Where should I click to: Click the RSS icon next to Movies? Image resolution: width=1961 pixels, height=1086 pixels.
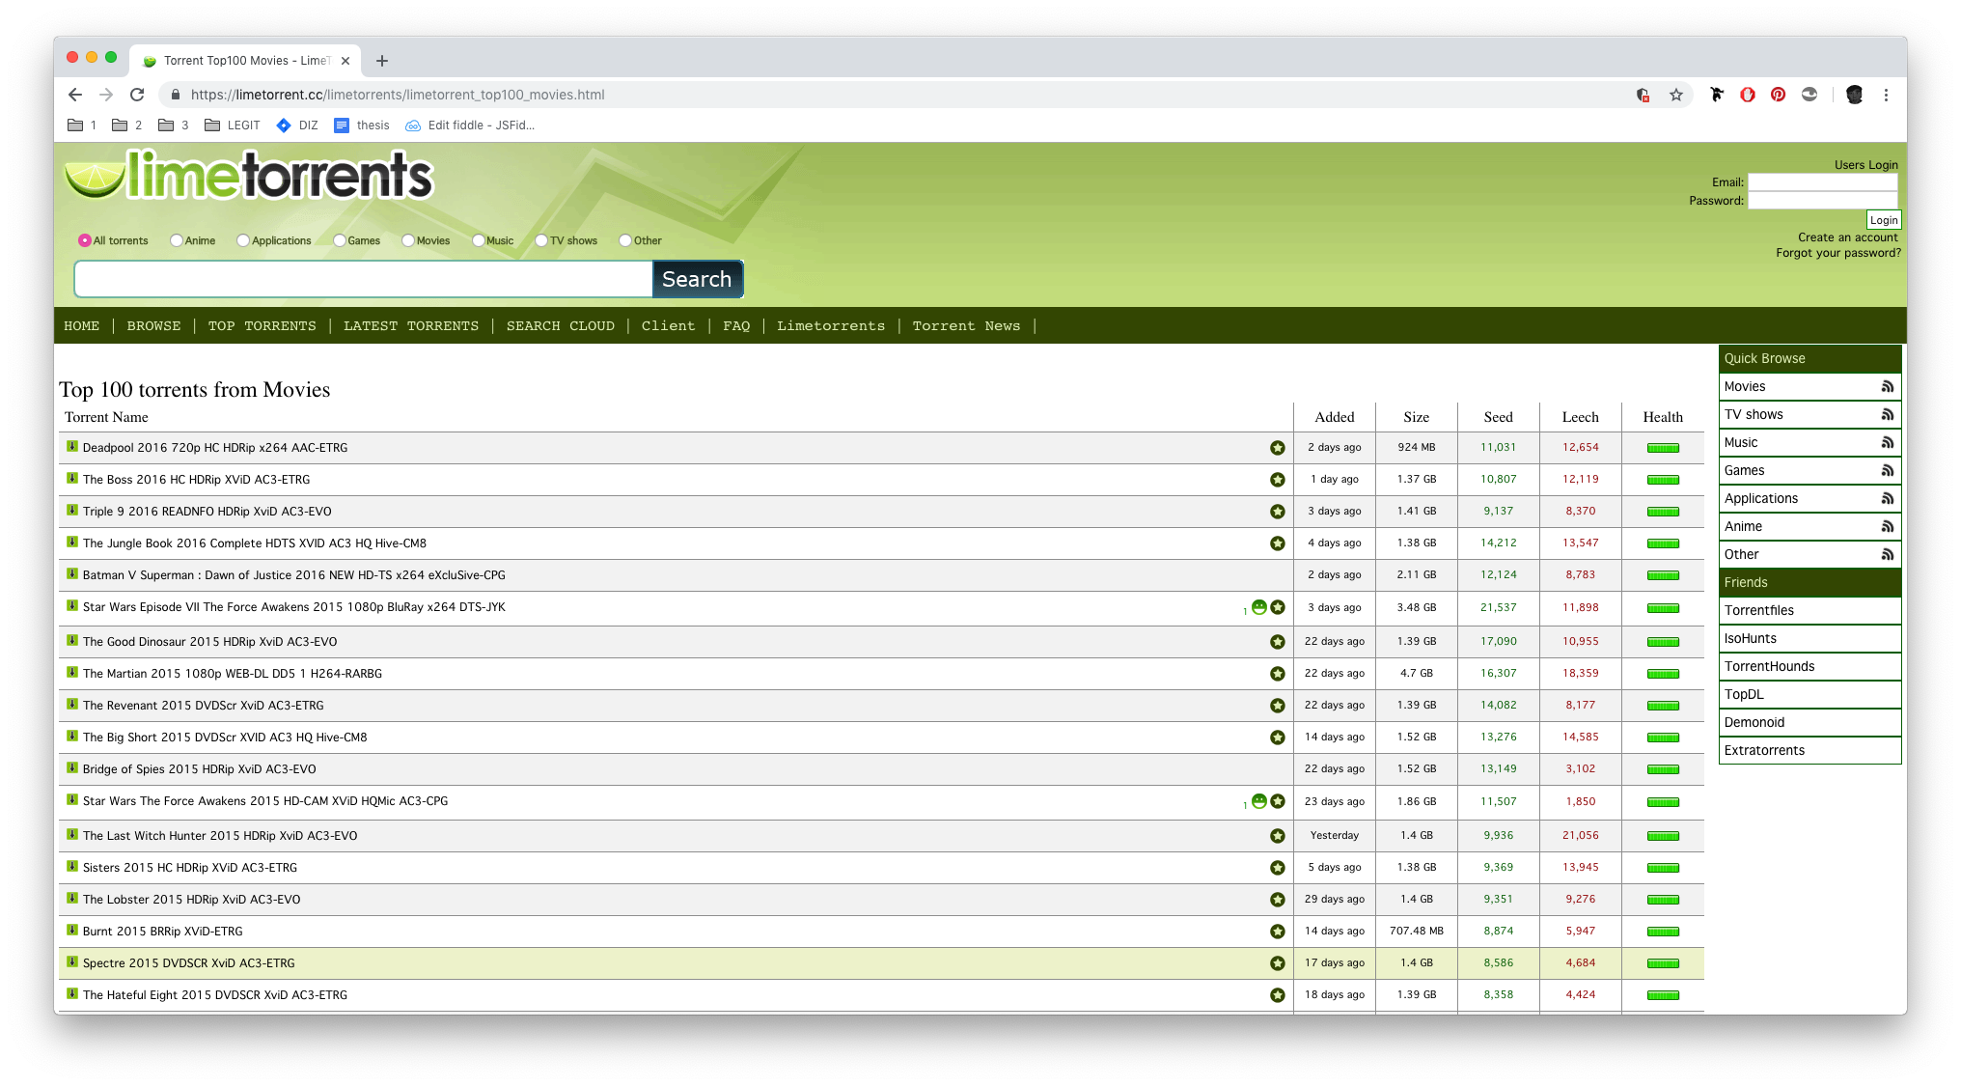(1887, 386)
